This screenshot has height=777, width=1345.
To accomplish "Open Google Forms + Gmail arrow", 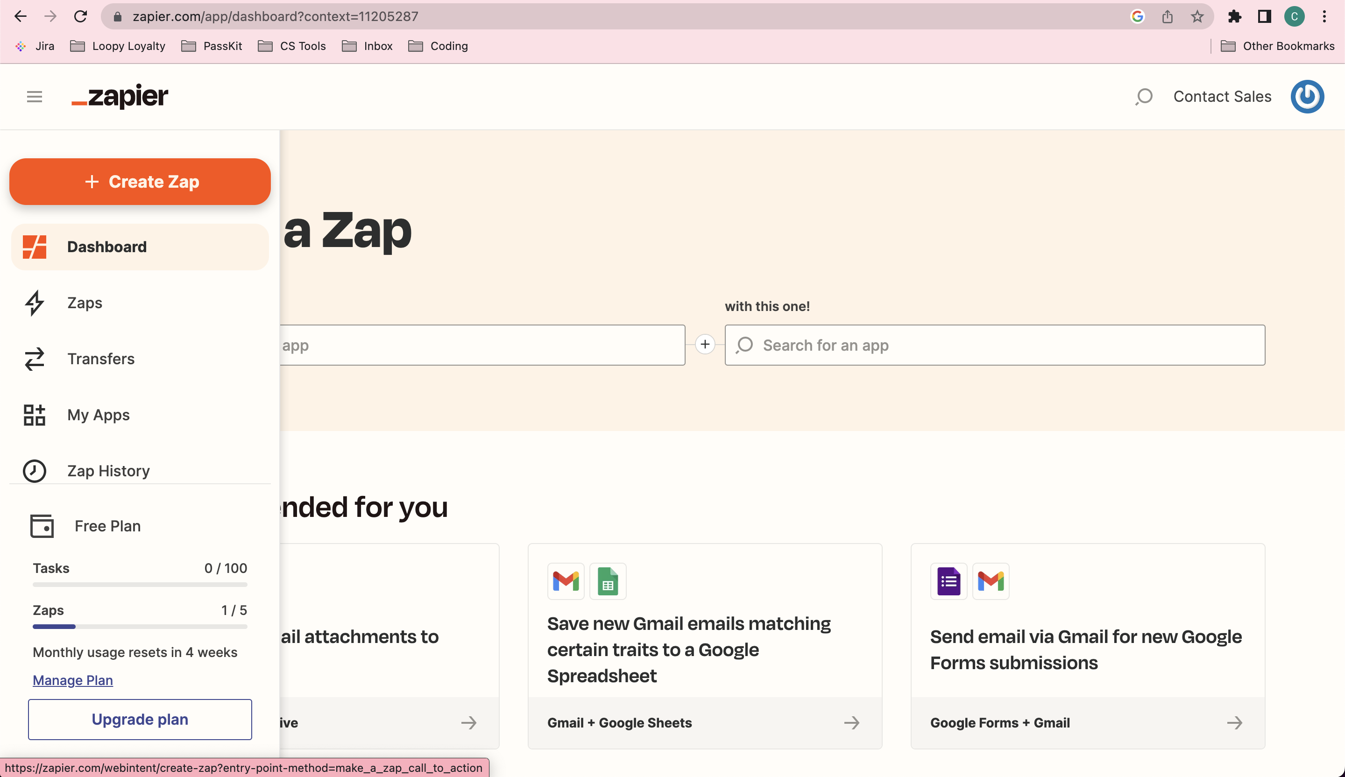I will 1234,722.
